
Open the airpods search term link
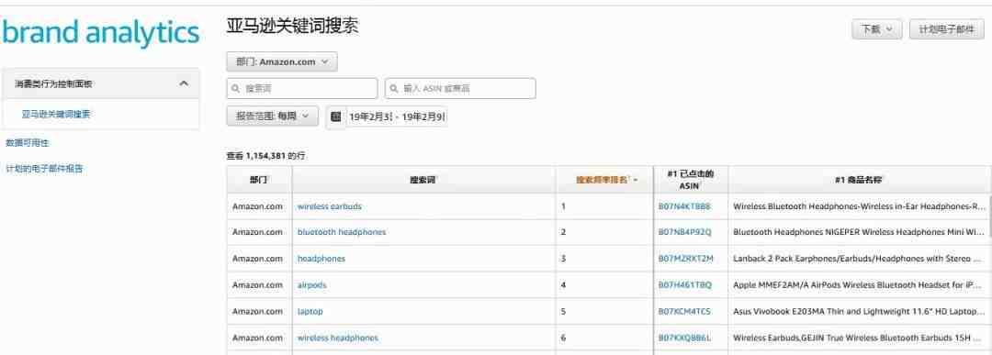(312, 285)
